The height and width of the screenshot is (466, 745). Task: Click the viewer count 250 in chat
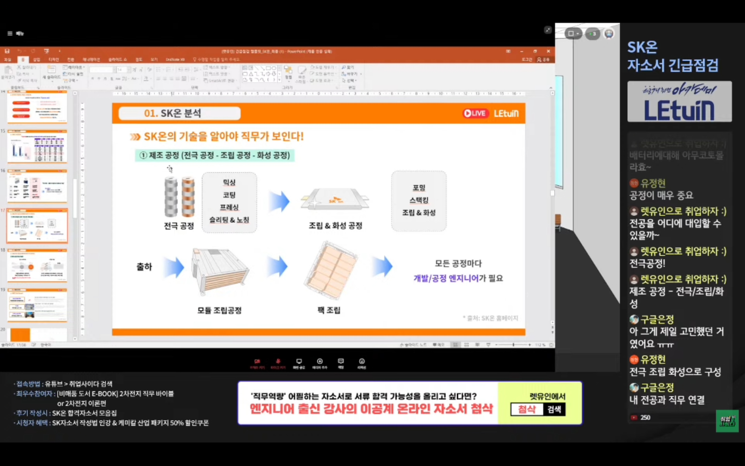[x=645, y=417]
